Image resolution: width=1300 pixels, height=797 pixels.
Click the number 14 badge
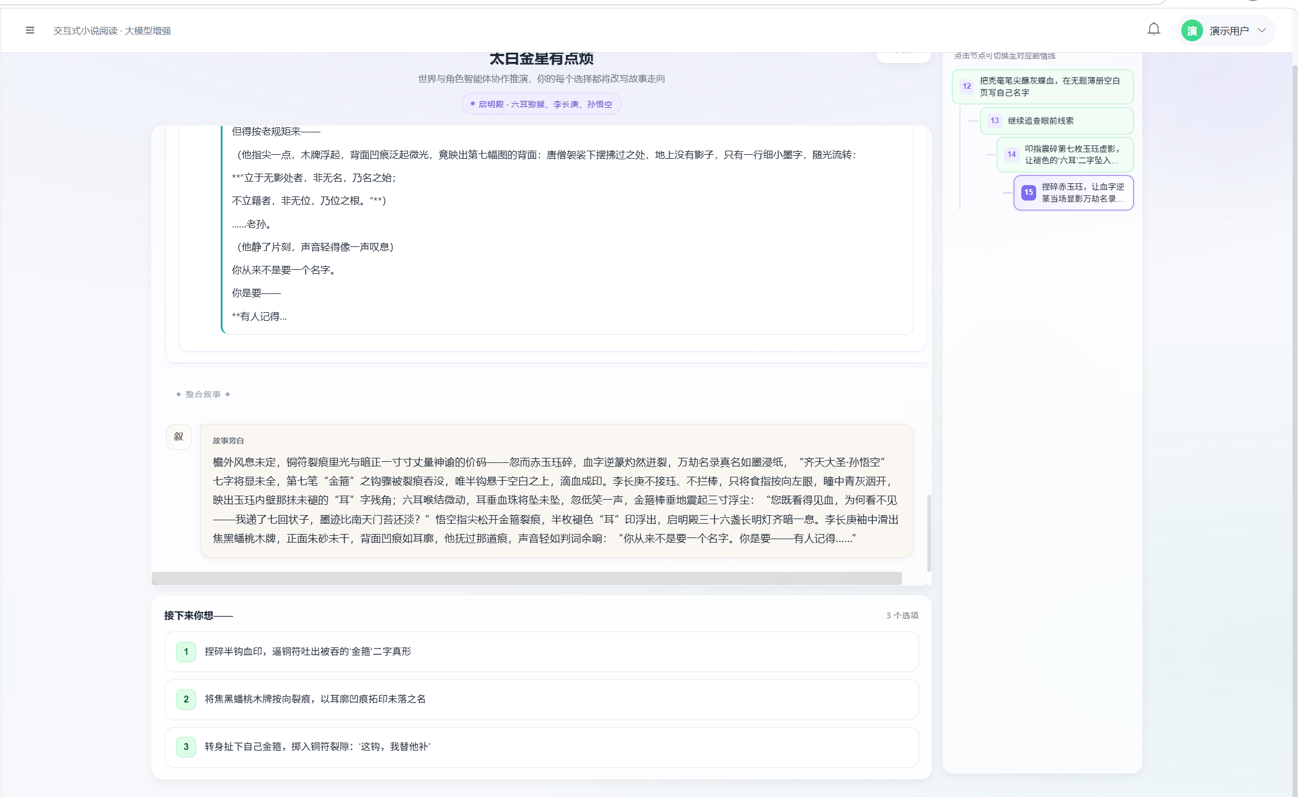click(1012, 155)
